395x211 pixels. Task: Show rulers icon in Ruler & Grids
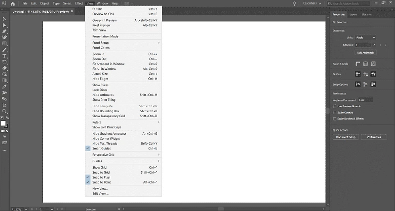(x=357, y=63)
